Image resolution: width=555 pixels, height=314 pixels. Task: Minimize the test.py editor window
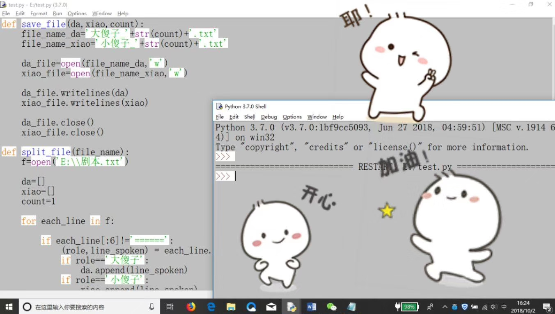[512, 5]
